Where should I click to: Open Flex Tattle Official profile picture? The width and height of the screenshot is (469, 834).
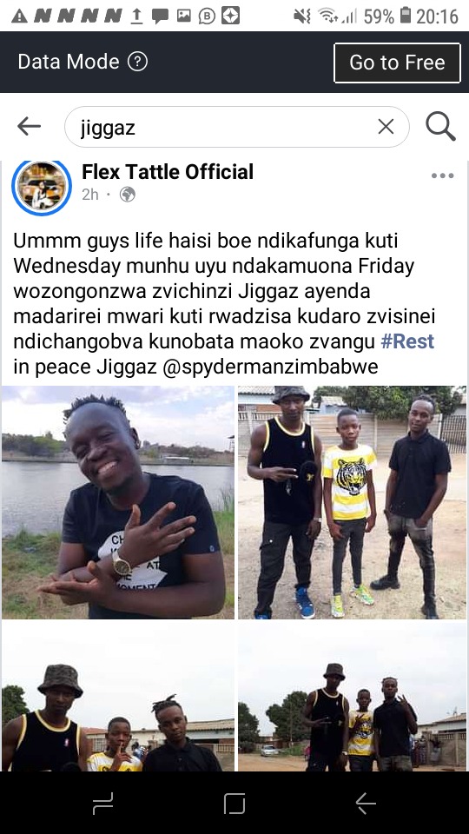[x=42, y=188]
